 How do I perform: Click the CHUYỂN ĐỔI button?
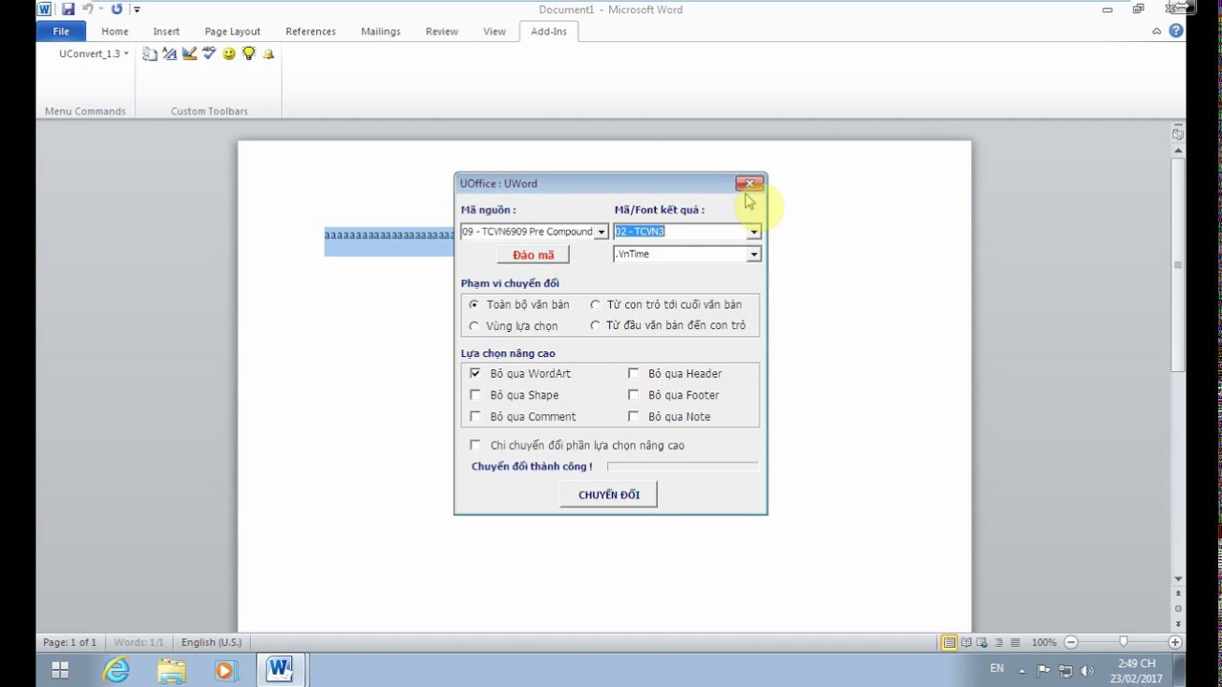tap(608, 494)
